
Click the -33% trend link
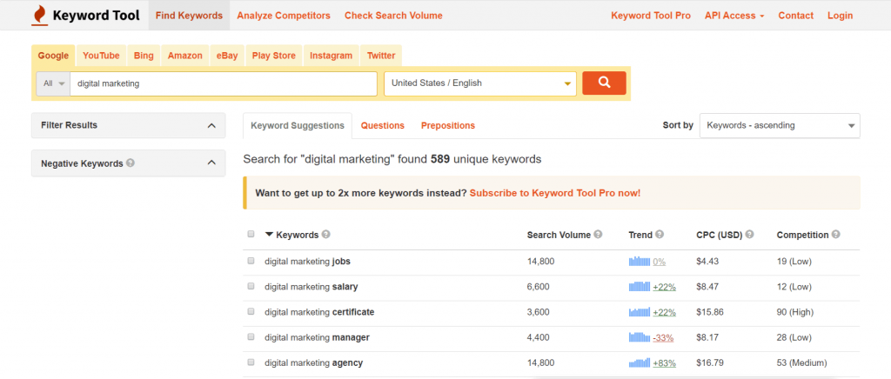pyautogui.click(x=663, y=337)
